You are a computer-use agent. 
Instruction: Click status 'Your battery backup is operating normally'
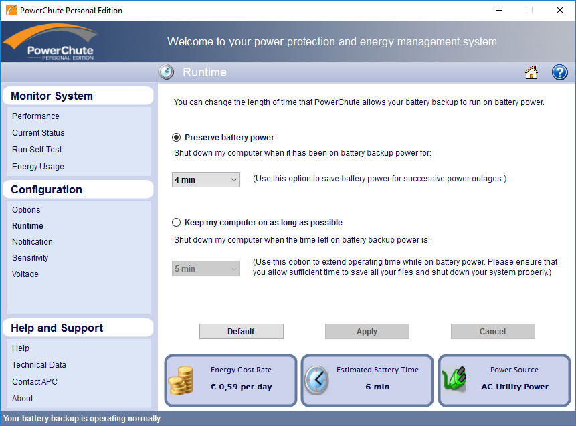(x=82, y=419)
